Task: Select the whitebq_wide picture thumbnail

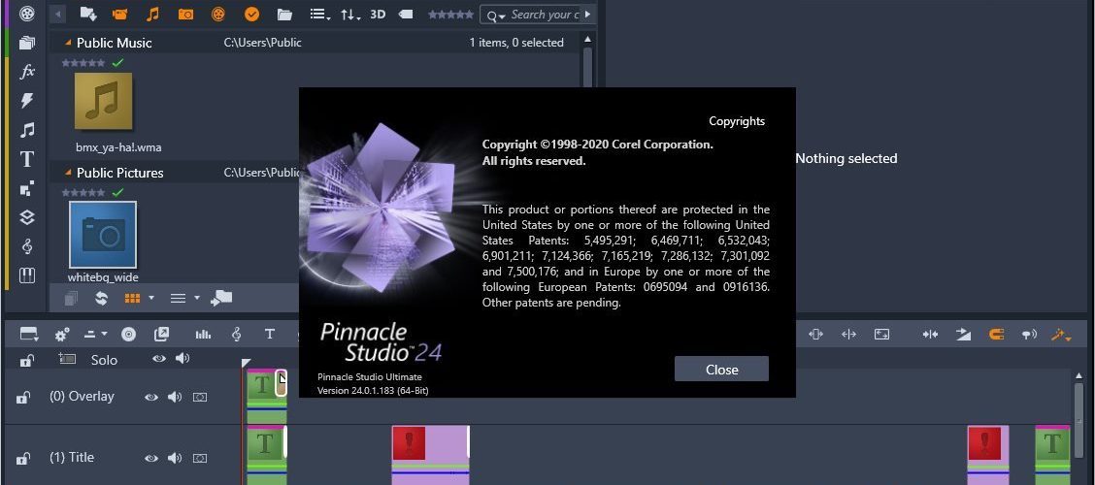Action: (x=103, y=235)
